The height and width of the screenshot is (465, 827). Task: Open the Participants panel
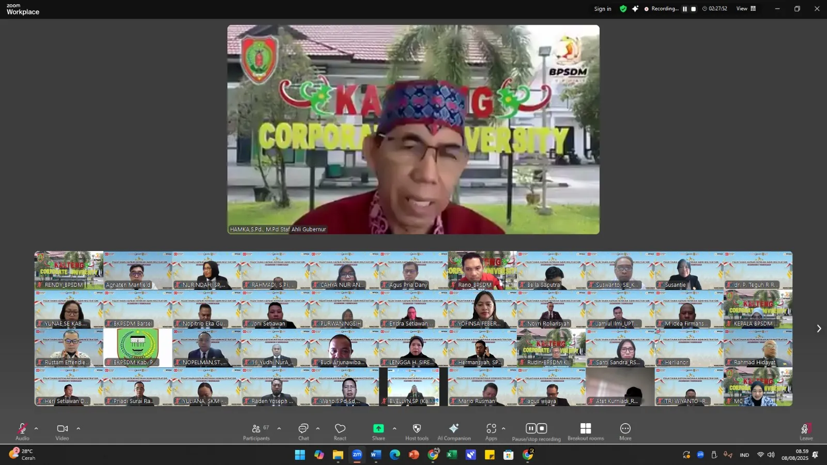click(256, 431)
